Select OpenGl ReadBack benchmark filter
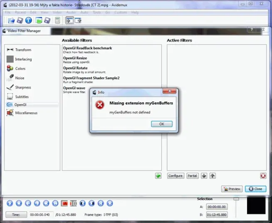The height and width of the screenshot is (223, 272). tap(112, 50)
